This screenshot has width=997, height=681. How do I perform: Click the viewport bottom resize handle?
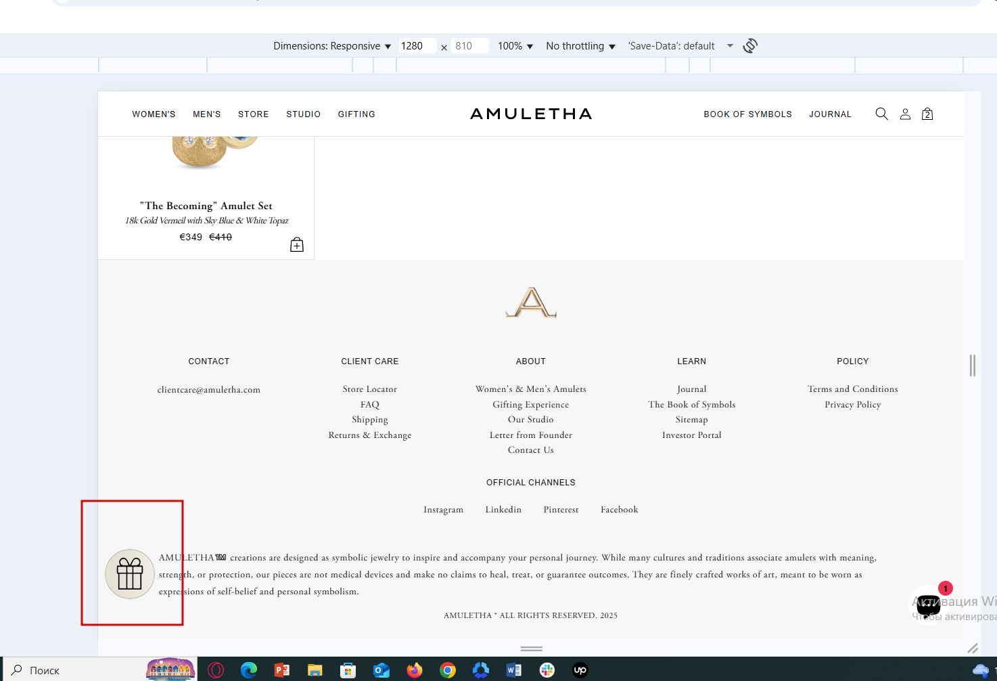(x=532, y=649)
